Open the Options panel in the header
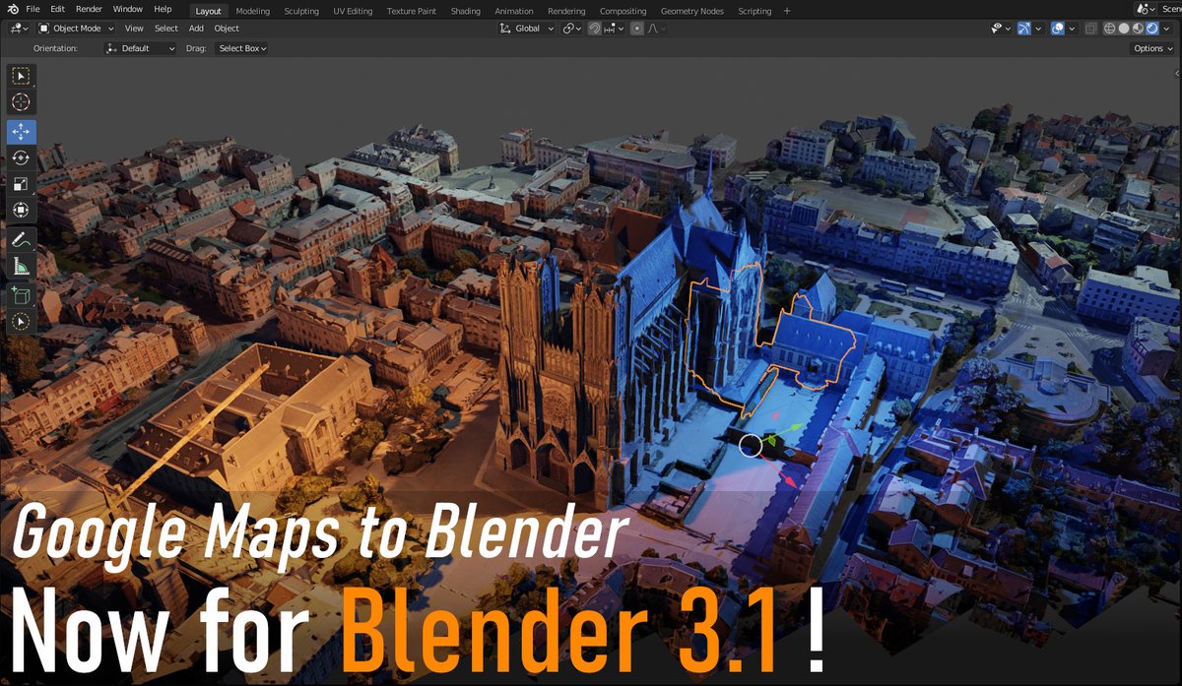Screen dimensions: 1182x686 [1150, 47]
